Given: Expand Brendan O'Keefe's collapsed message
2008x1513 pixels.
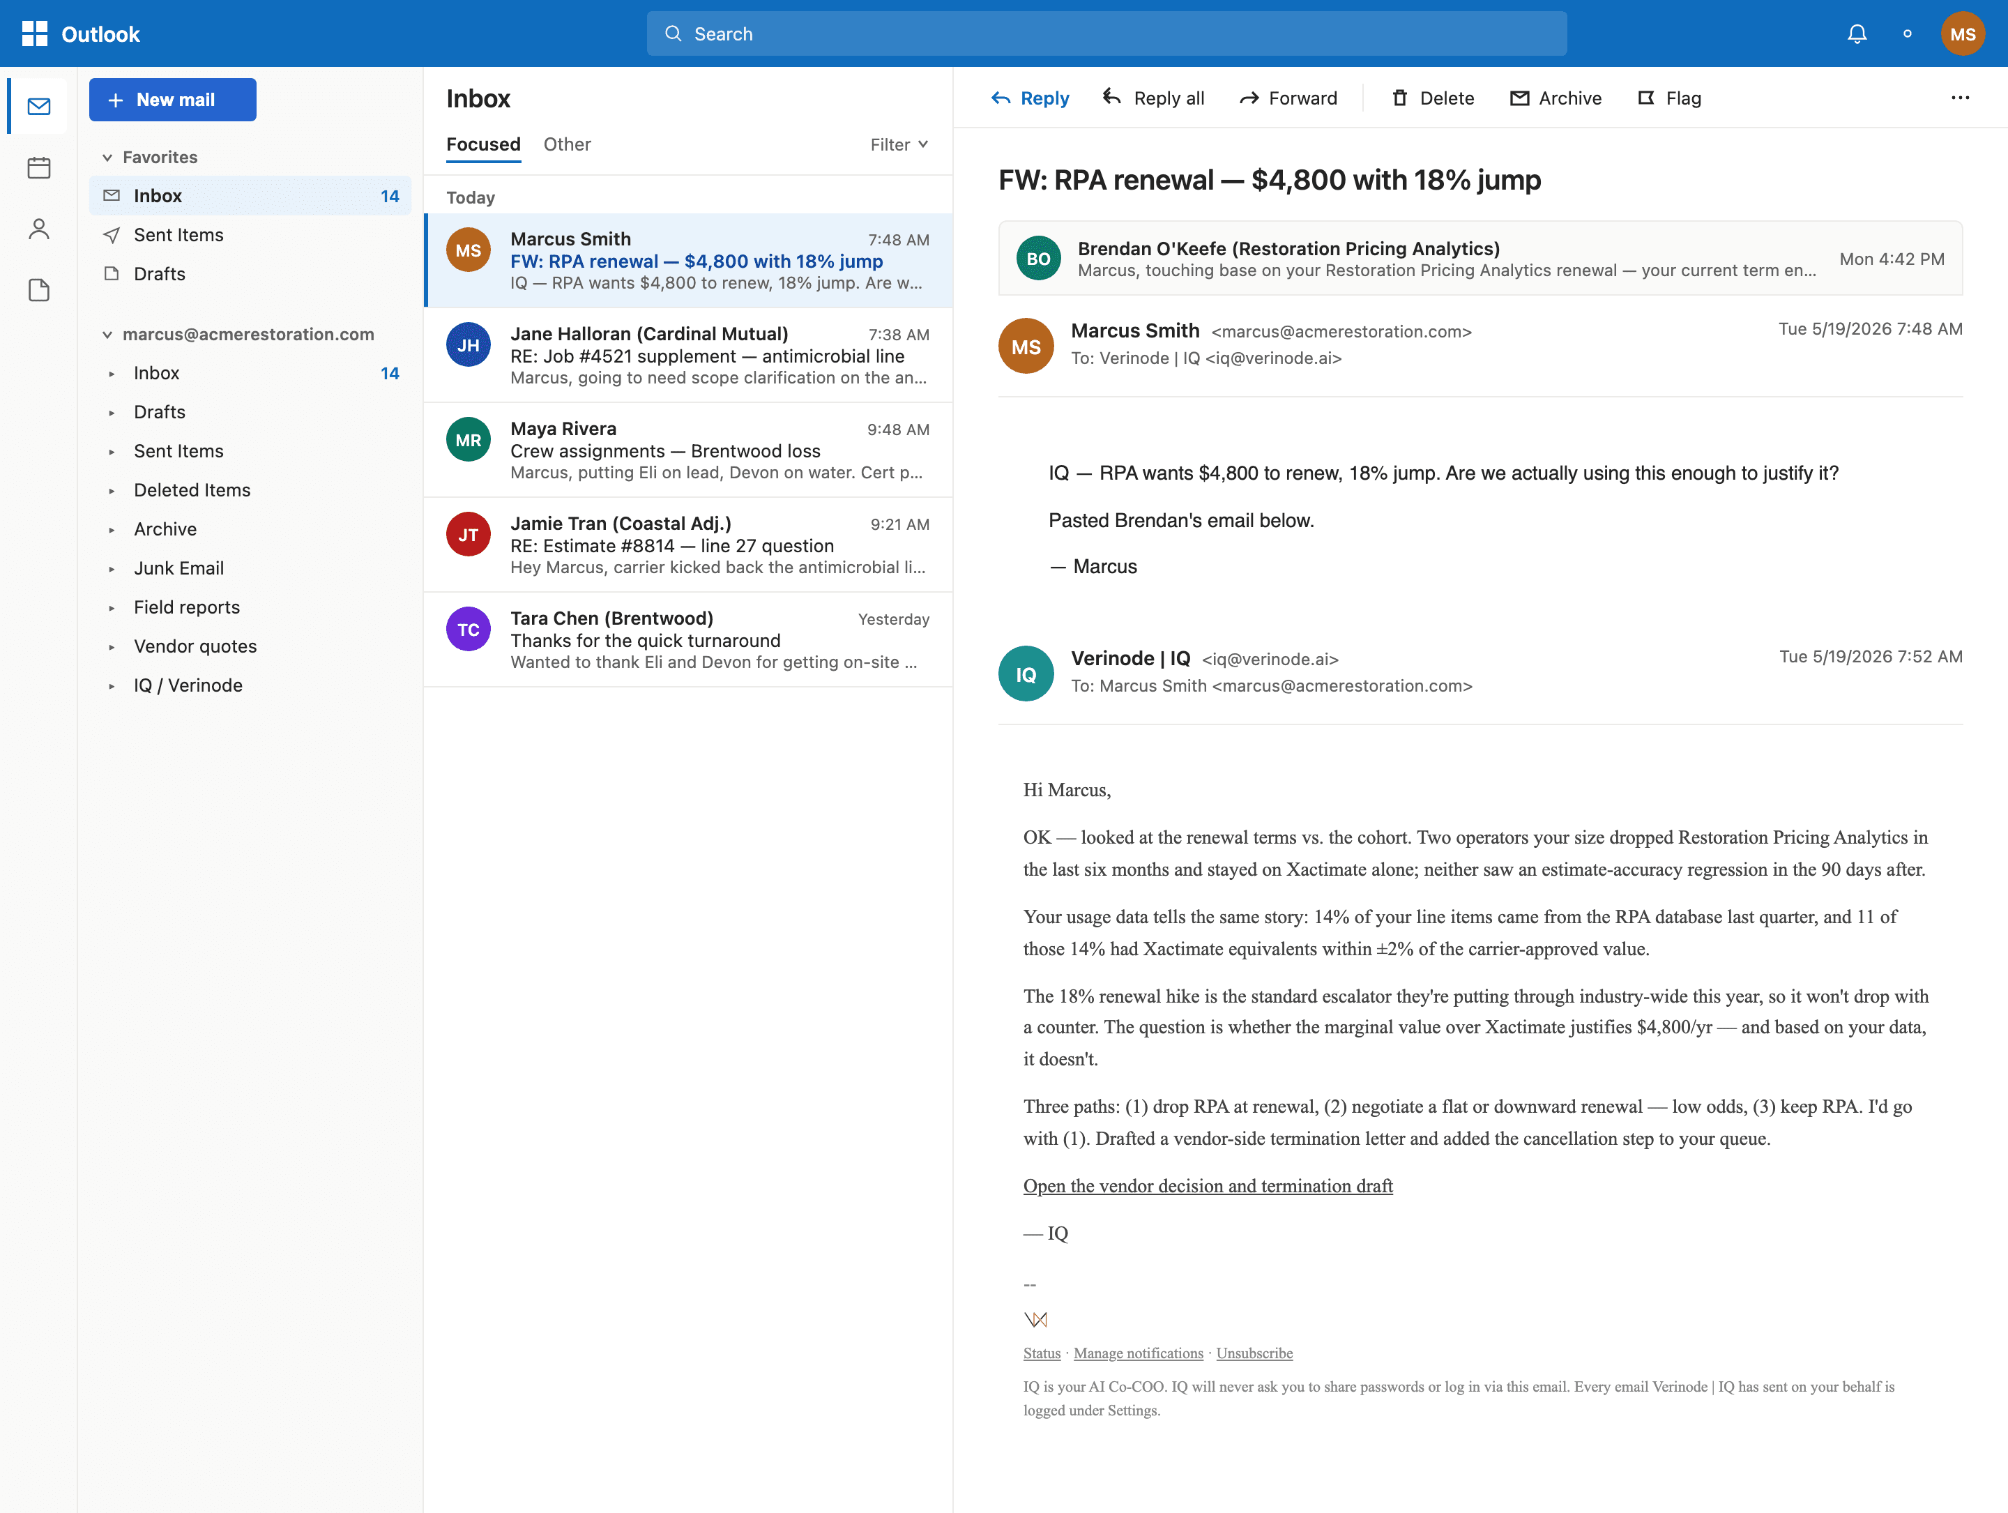Looking at the screenshot, I should pyautogui.click(x=1480, y=258).
